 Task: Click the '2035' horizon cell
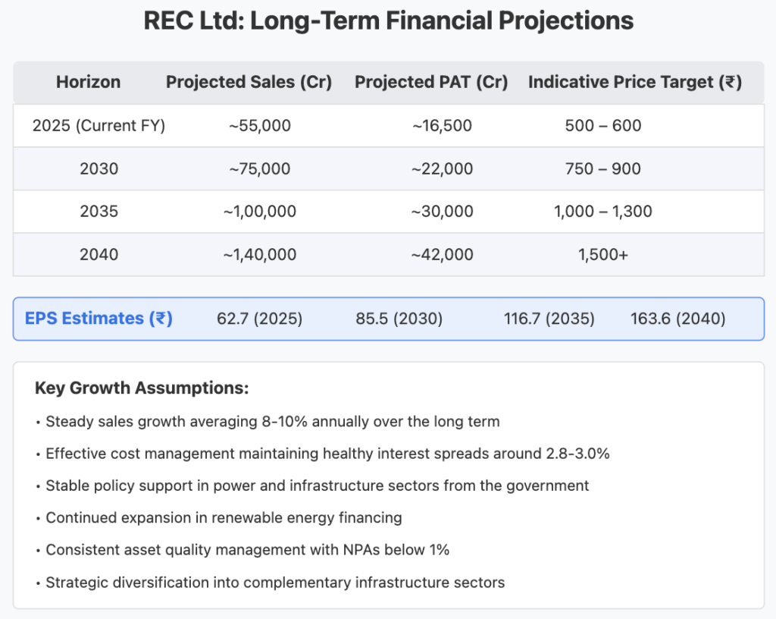[99, 212]
